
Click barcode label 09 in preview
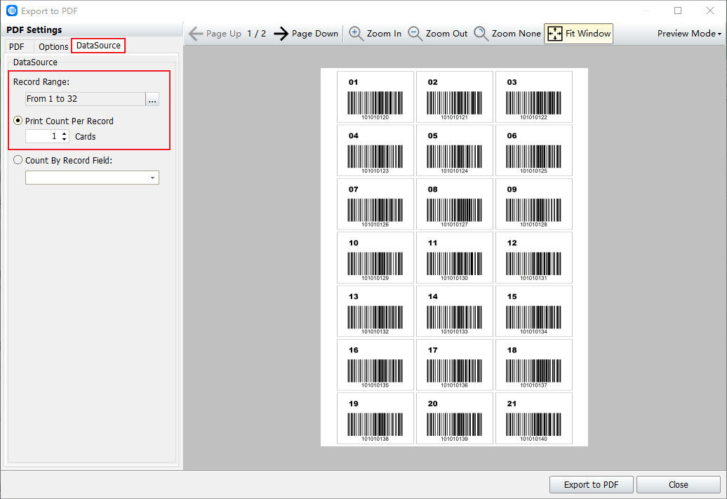coord(533,204)
